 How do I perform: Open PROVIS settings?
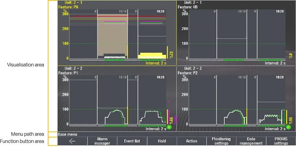pyautogui.click(x=281, y=141)
